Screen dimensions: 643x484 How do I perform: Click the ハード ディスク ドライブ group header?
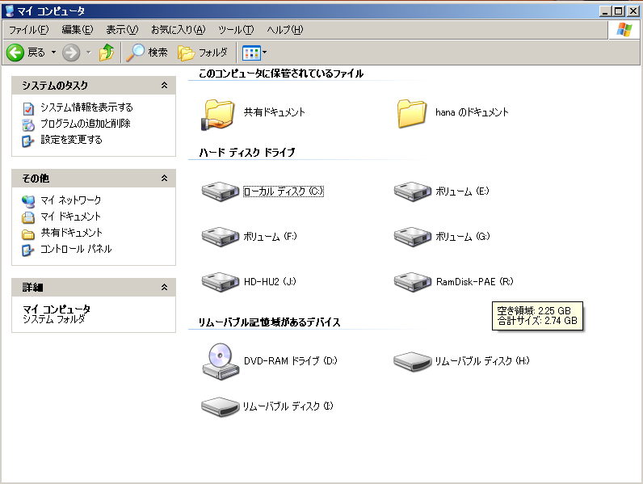tap(247, 153)
